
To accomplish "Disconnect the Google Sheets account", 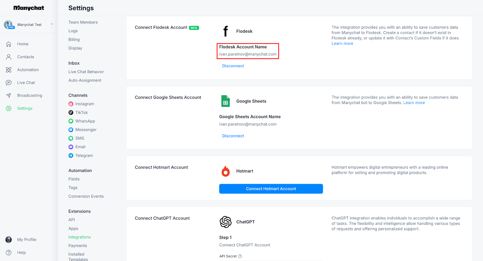I will tap(233, 136).
